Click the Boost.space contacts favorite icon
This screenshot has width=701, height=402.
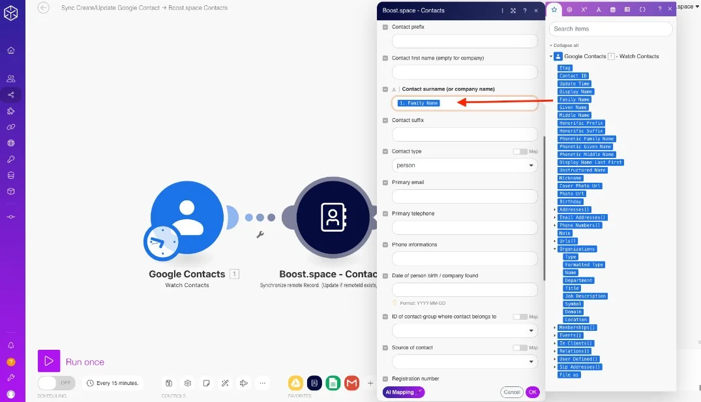click(x=314, y=383)
